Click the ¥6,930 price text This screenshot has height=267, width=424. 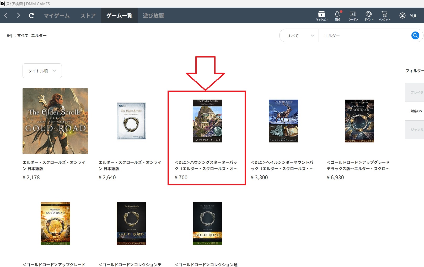point(335,177)
